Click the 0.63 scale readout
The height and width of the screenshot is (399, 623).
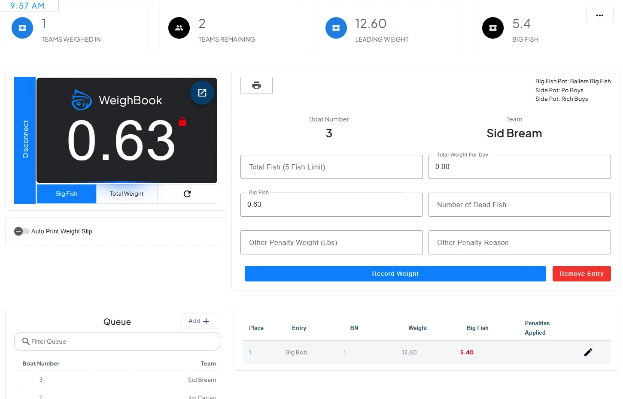click(x=122, y=141)
